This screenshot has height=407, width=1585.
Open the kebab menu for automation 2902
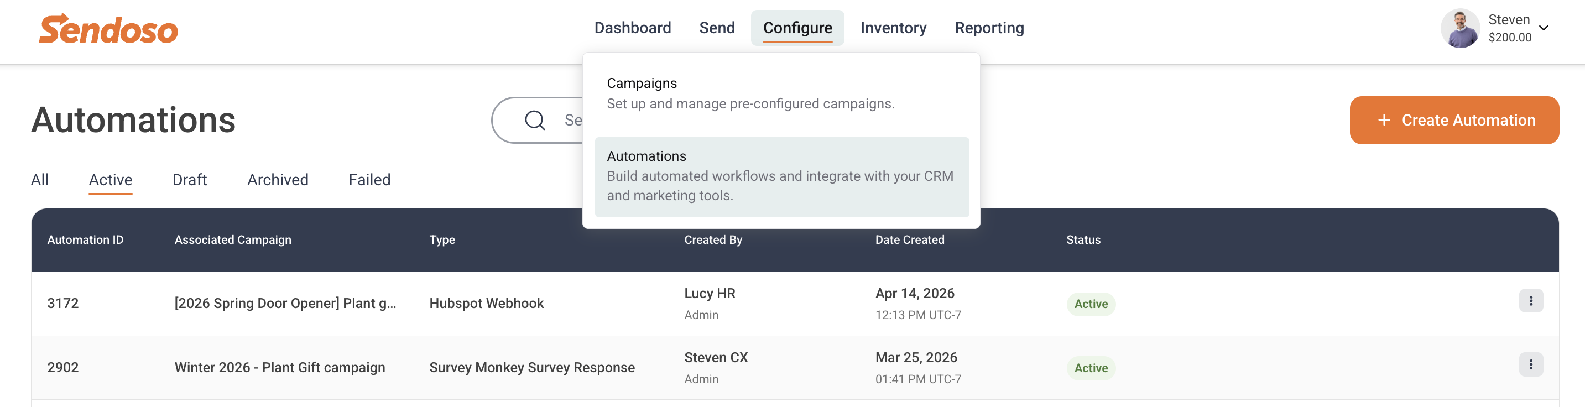tap(1530, 364)
